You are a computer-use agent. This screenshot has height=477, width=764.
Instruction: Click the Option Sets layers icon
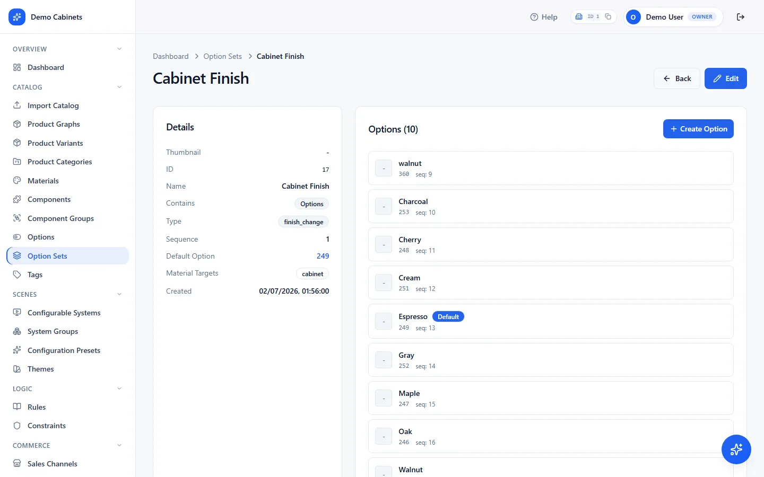(x=17, y=255)
